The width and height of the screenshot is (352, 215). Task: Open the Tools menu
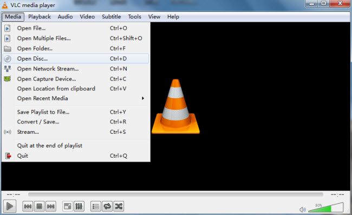pos(134,17)
